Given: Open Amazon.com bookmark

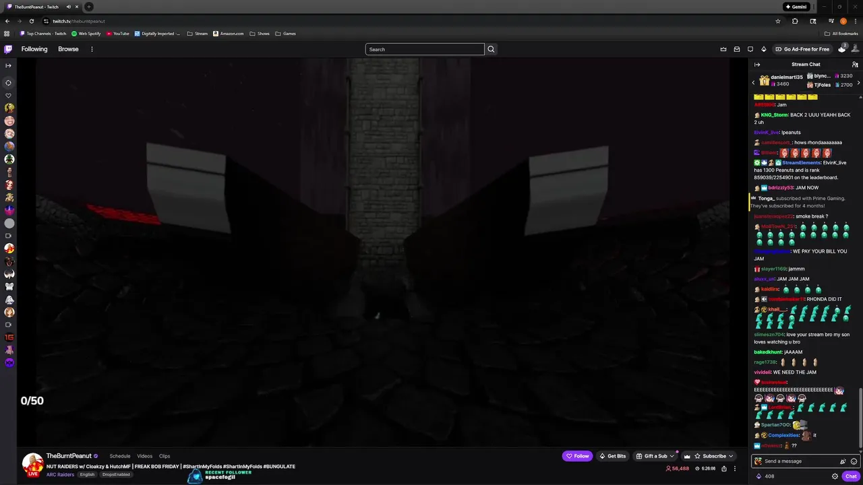Looking at the screenshot, I should [228, 34].
